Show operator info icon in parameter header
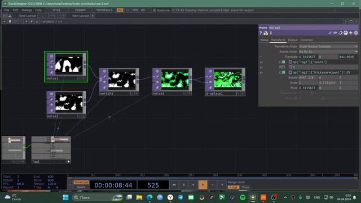 pyautogui.click(x=271, y=33)
